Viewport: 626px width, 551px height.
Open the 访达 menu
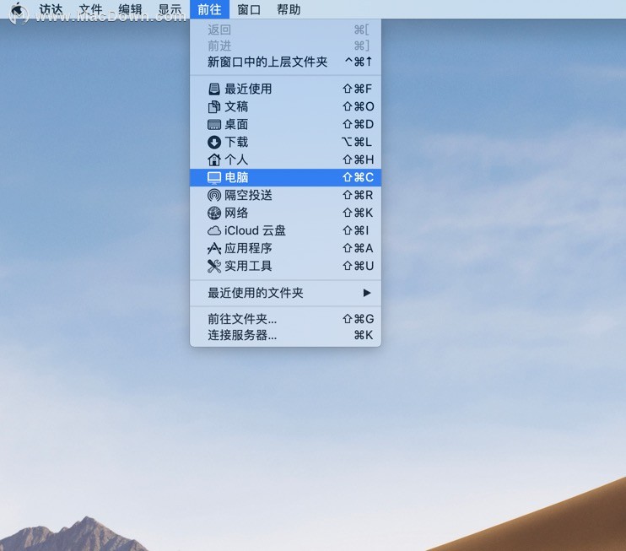[51, 9]
